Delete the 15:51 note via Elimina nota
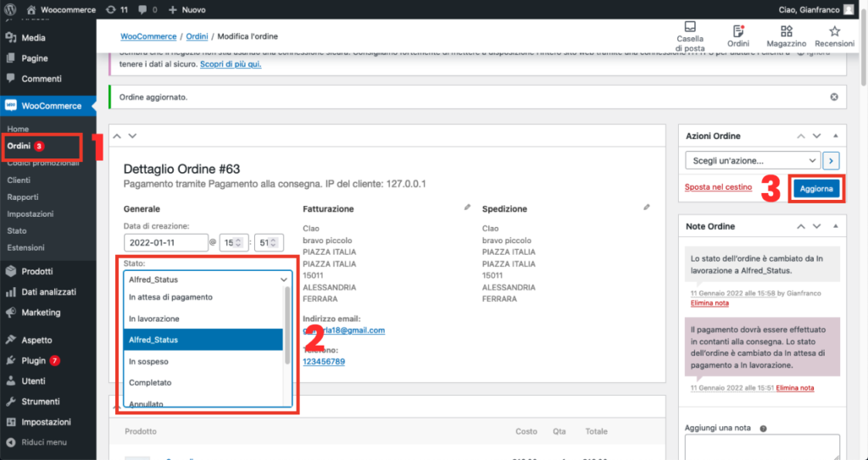Viewport: 868px width, 460px height. tap(795, 388)
